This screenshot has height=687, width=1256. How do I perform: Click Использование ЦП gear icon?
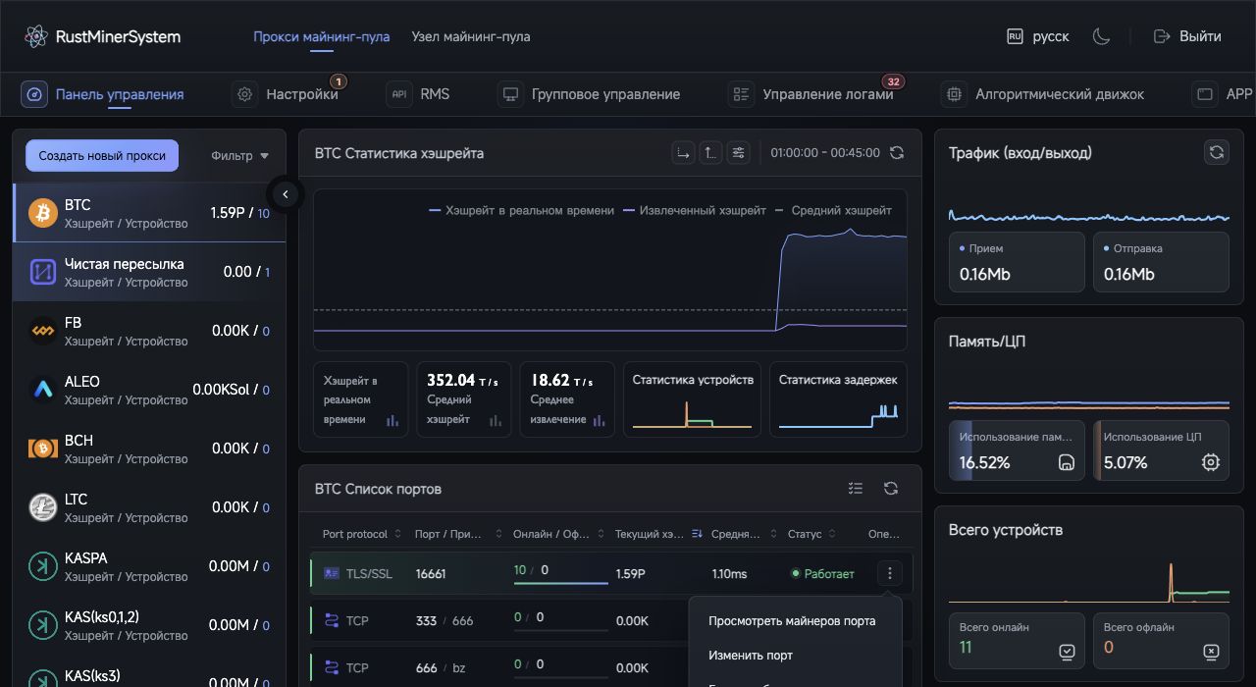(x=1211, y=462)
